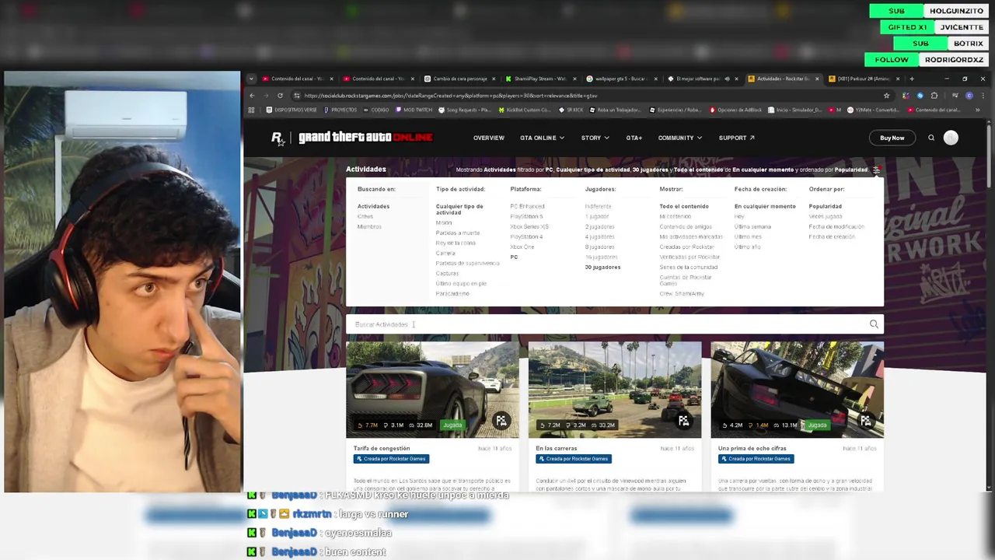Open the SUPPORT external link

736,138
